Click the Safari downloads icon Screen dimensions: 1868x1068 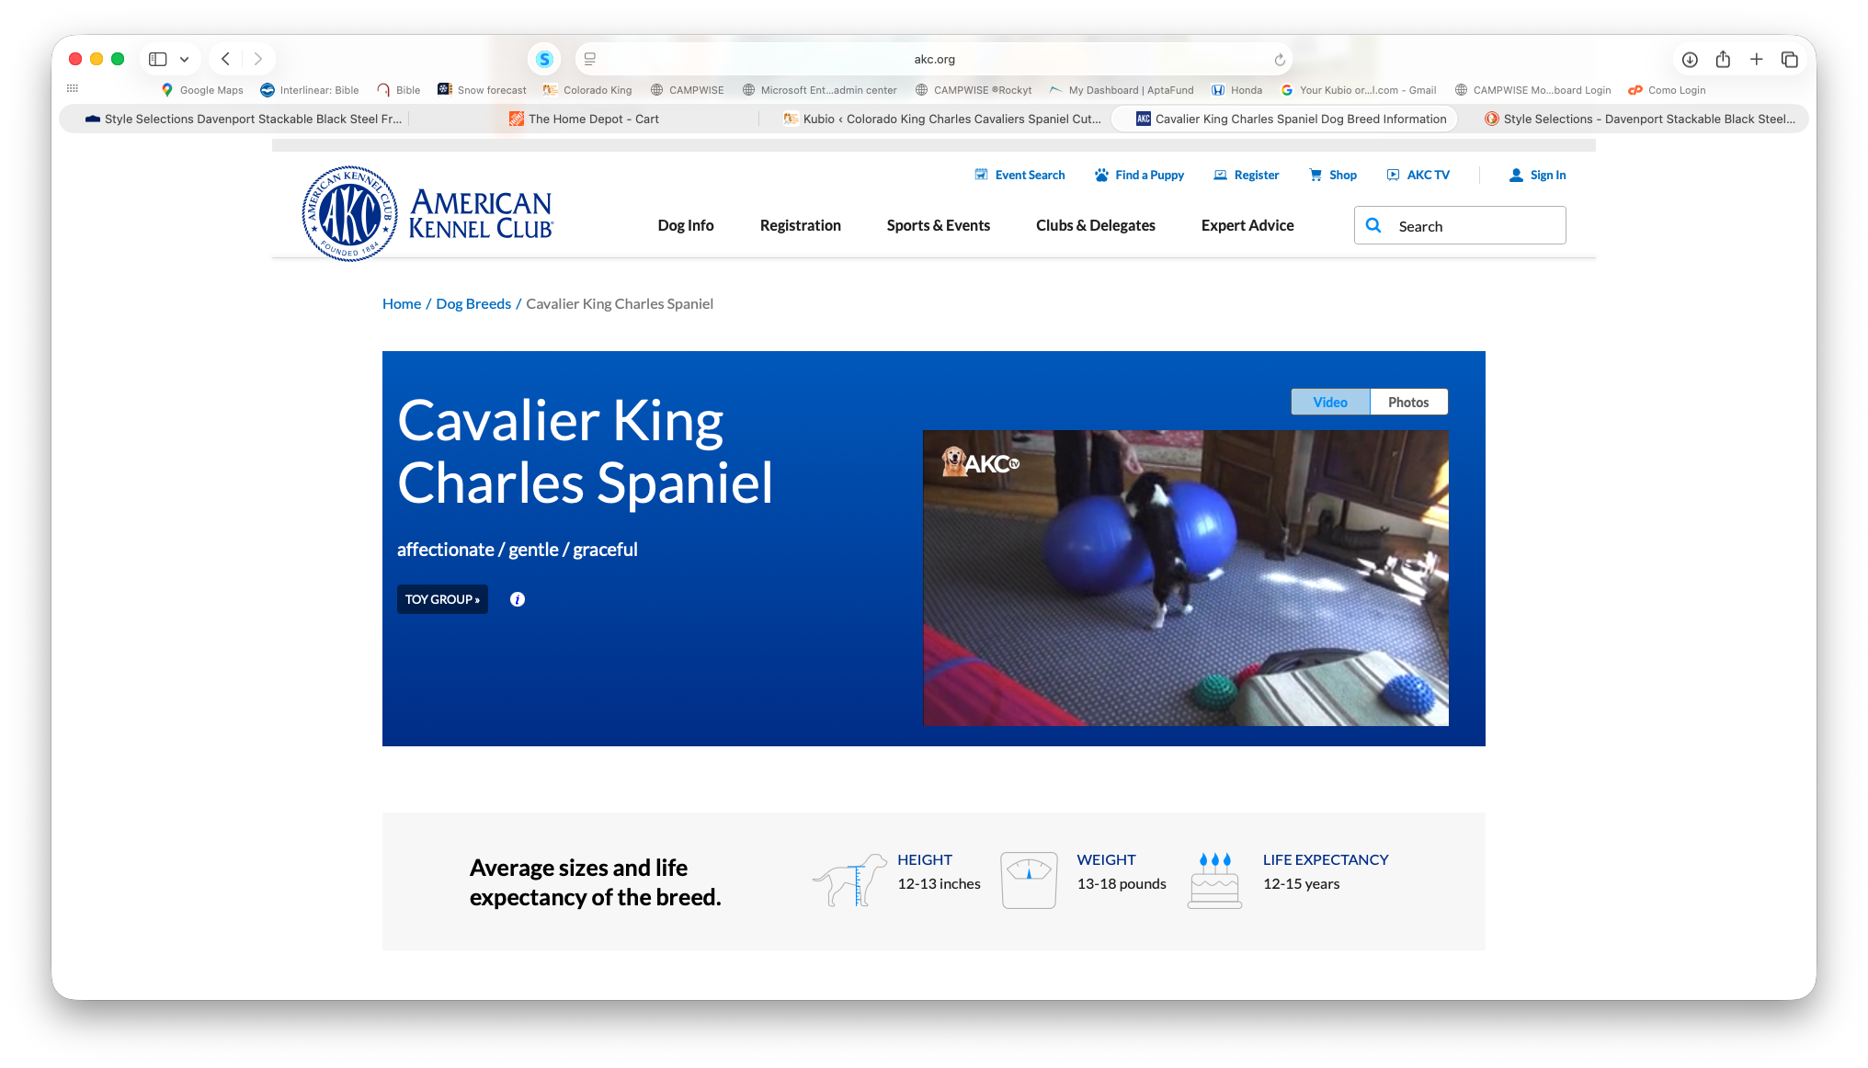(1690, 60)
